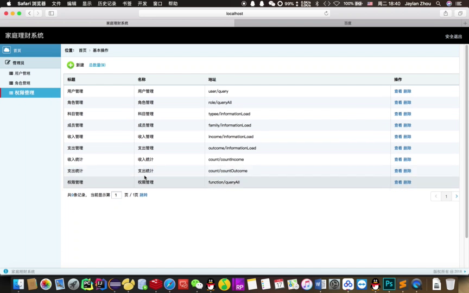Click the Wi-Fi menu bar icon

337,4
